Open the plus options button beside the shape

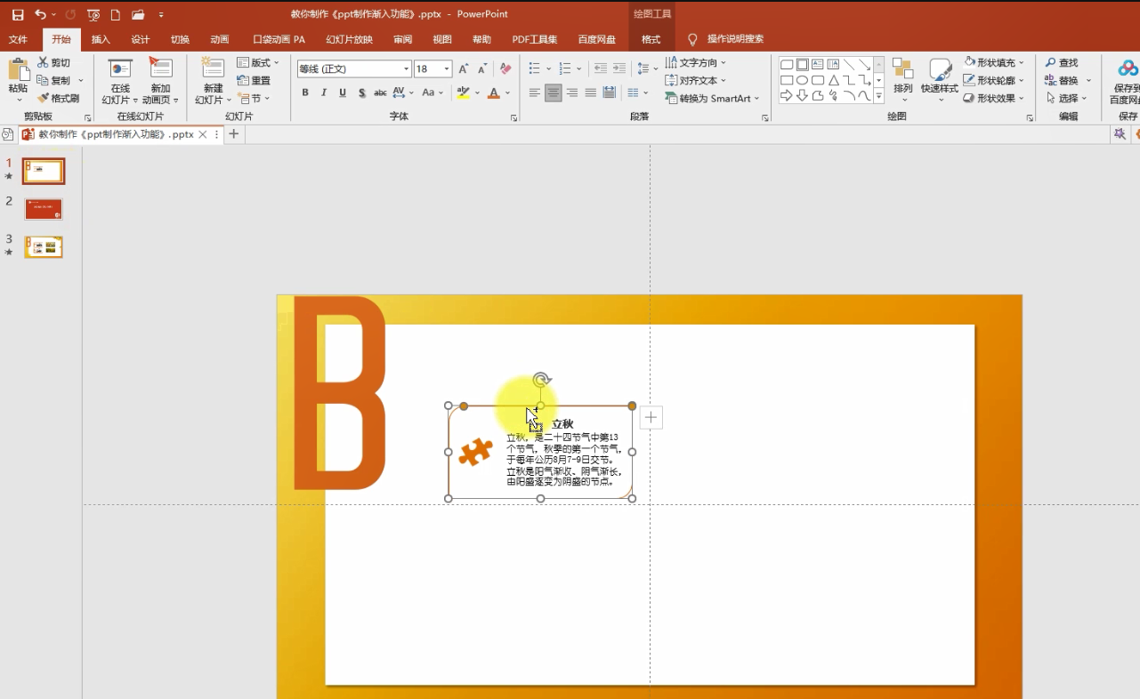651,417
